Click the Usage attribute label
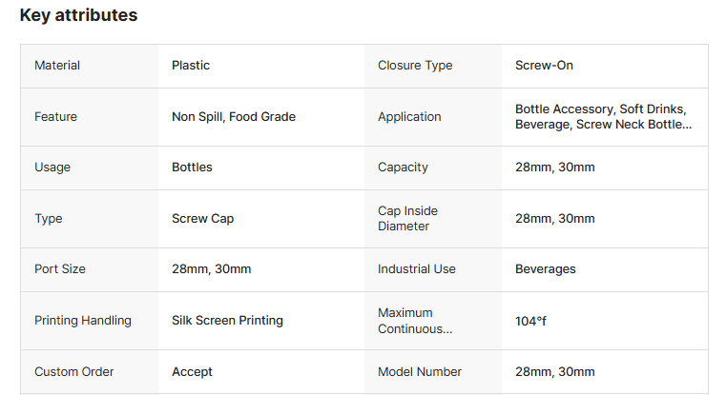726x395 pixels. pyautogui.click(x=52, y=168)
